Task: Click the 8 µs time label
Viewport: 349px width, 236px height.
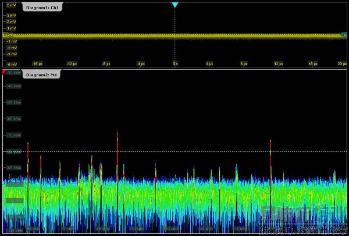Action: [x=244, y=64]
